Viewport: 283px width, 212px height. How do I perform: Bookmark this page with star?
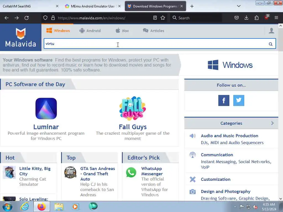(x=163, y=18)
